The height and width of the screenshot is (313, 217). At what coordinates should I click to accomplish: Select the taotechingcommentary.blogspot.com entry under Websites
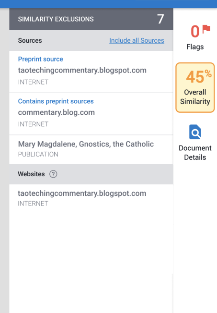[91, 198]
